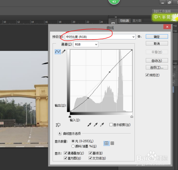Open the Options button dialog
Image resolution: width=178 pixels, height=170 pixels.
click(157, 67)
